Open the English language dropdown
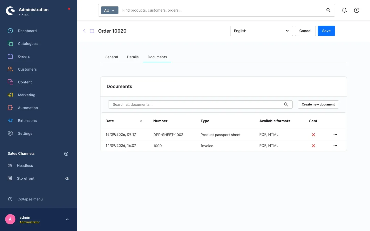 (x=262, y=31)
